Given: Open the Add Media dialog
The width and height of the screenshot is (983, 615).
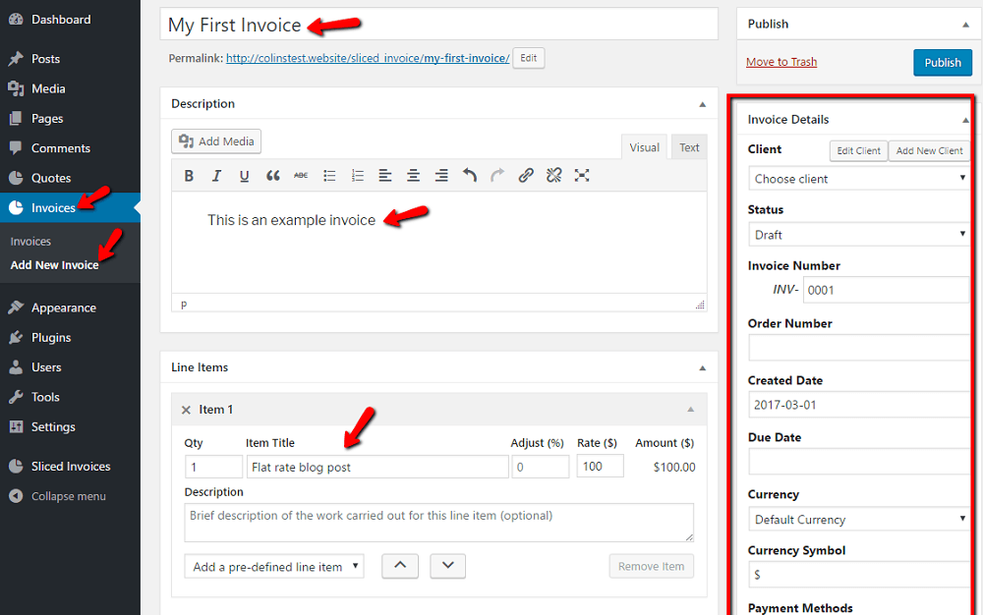Looking at the screenshot, I should (x=215, y=140).
